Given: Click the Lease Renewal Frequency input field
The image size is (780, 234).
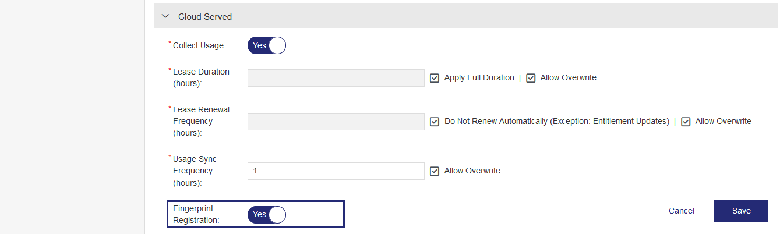Looking at the screenshot, I should point(336,122).
